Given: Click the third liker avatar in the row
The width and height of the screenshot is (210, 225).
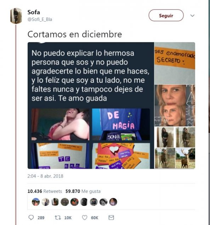Looking at the screenshot, I should pos(55,202).
